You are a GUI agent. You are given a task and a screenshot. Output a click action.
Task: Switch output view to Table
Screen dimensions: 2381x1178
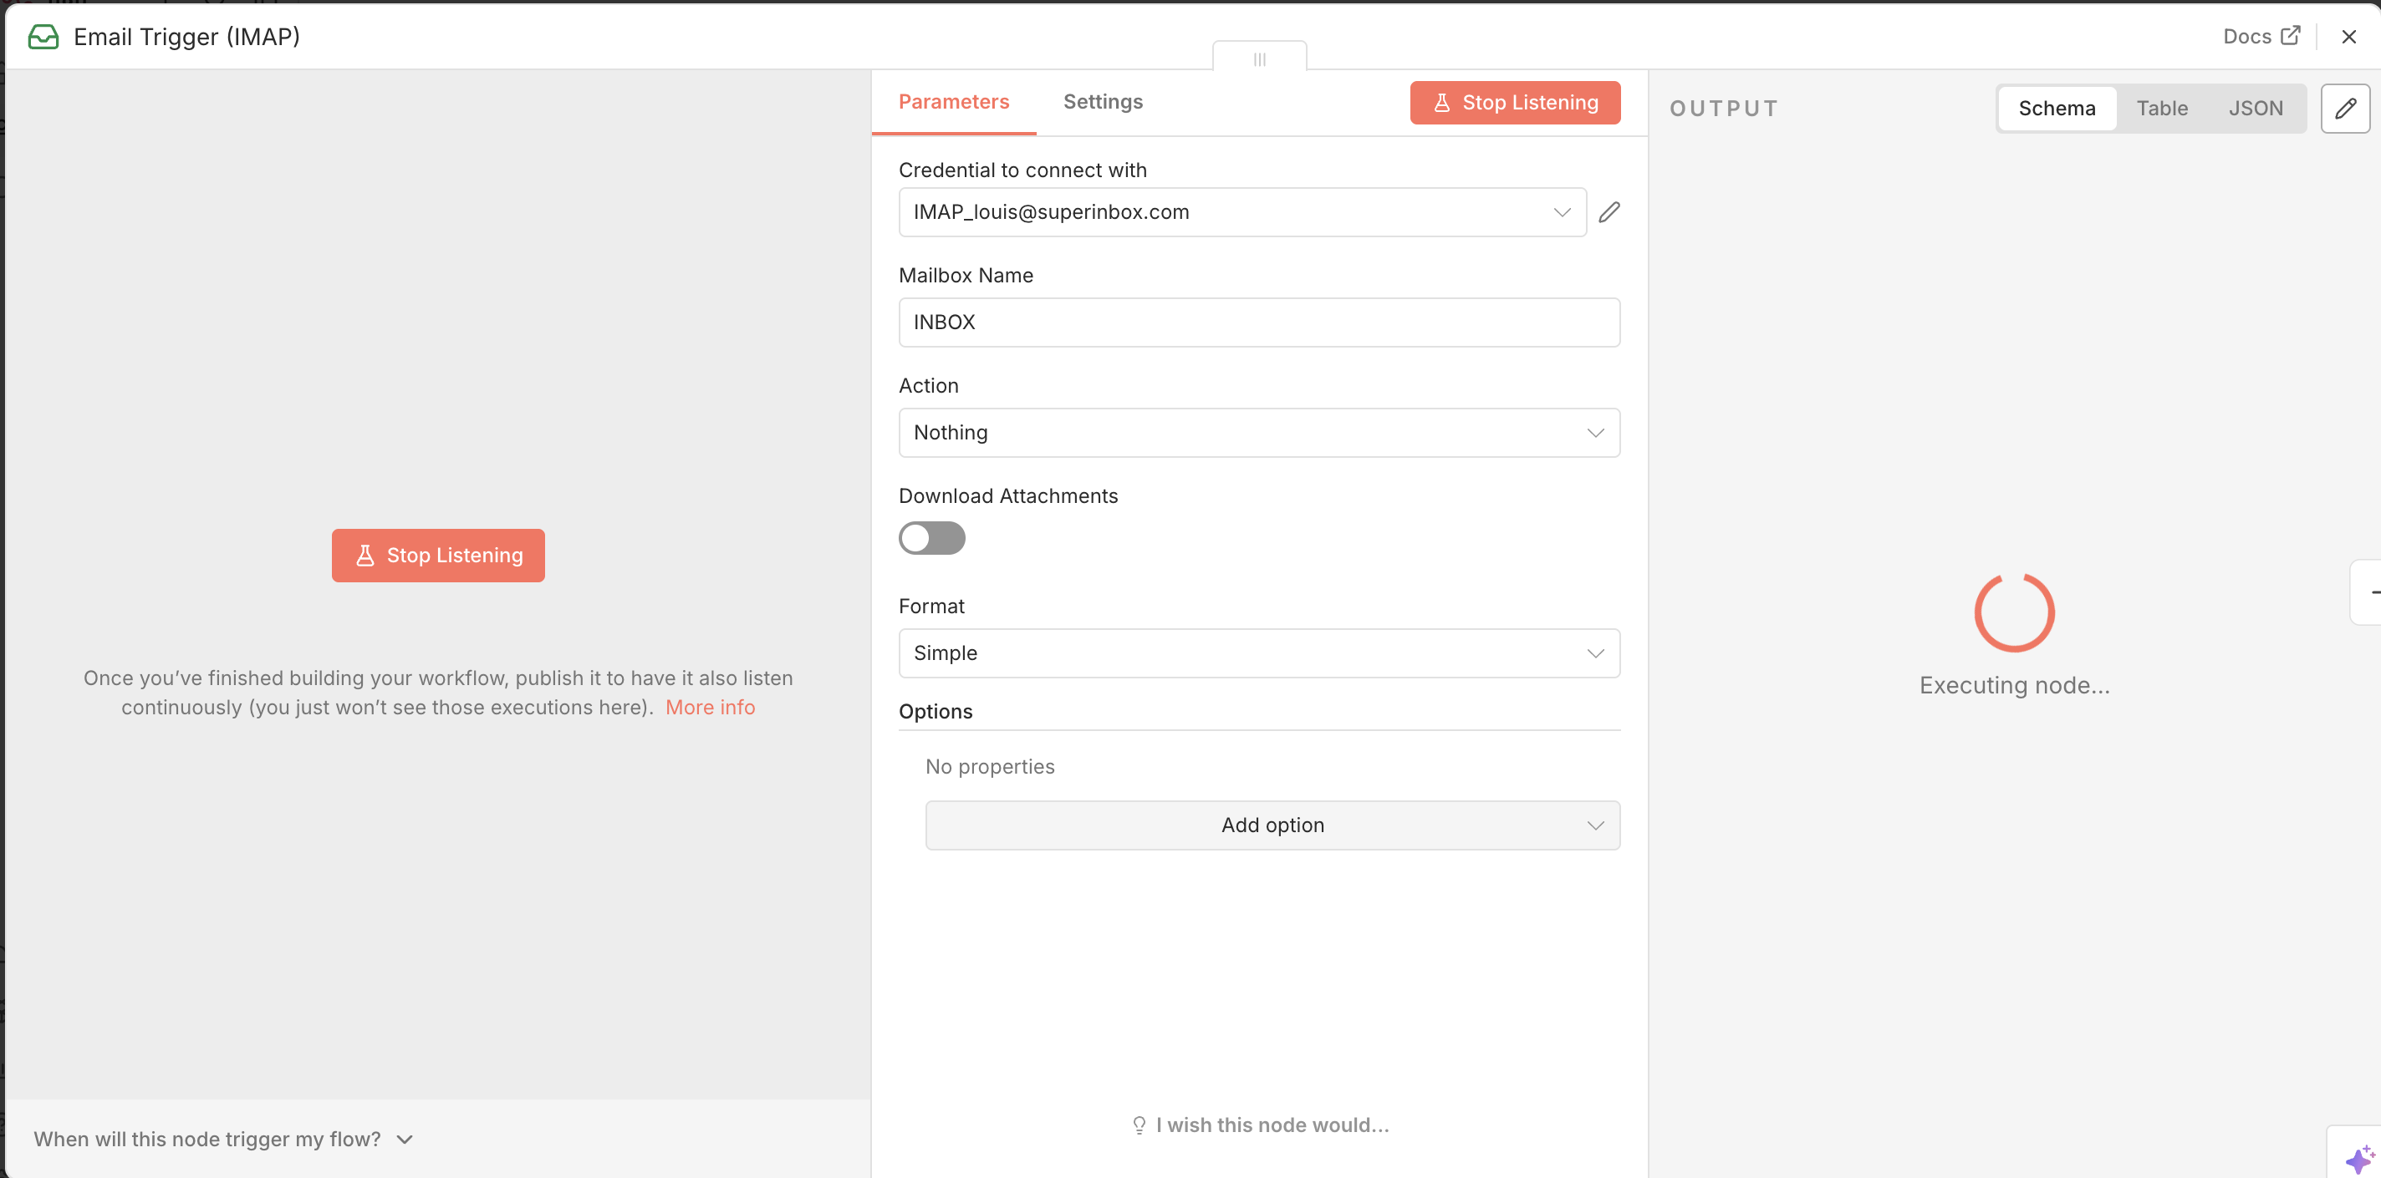(x=2161, y=109)
